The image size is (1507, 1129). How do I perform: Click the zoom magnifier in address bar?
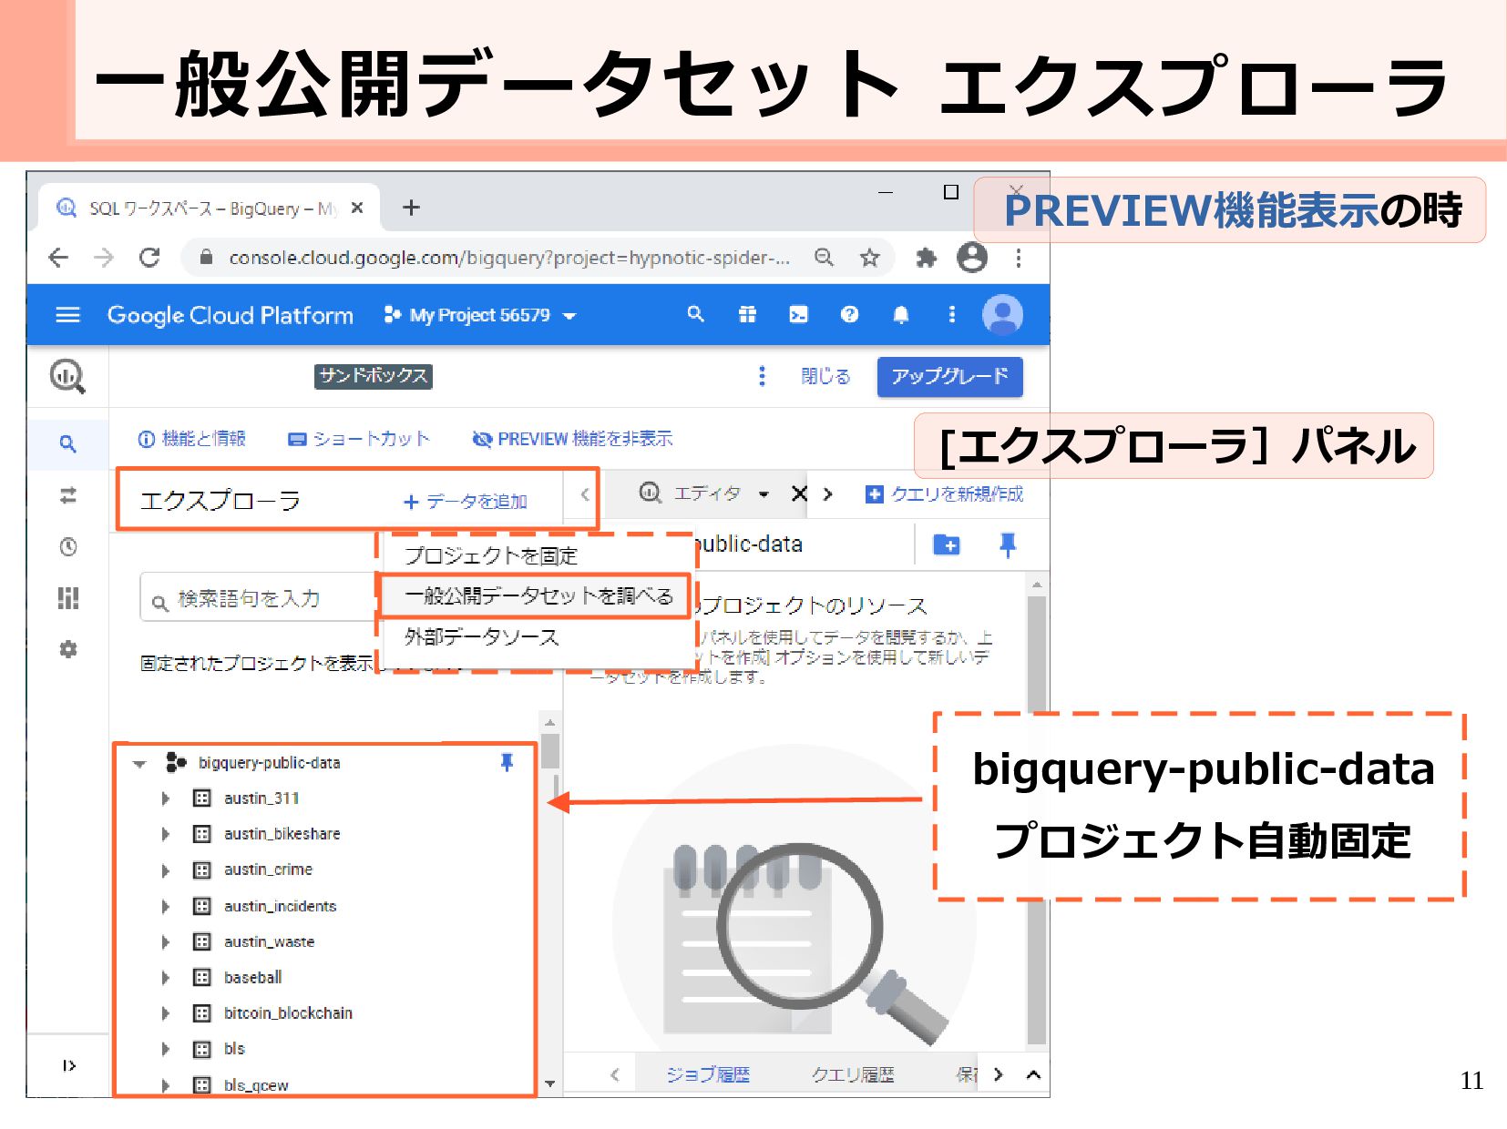tap(824, 258)
